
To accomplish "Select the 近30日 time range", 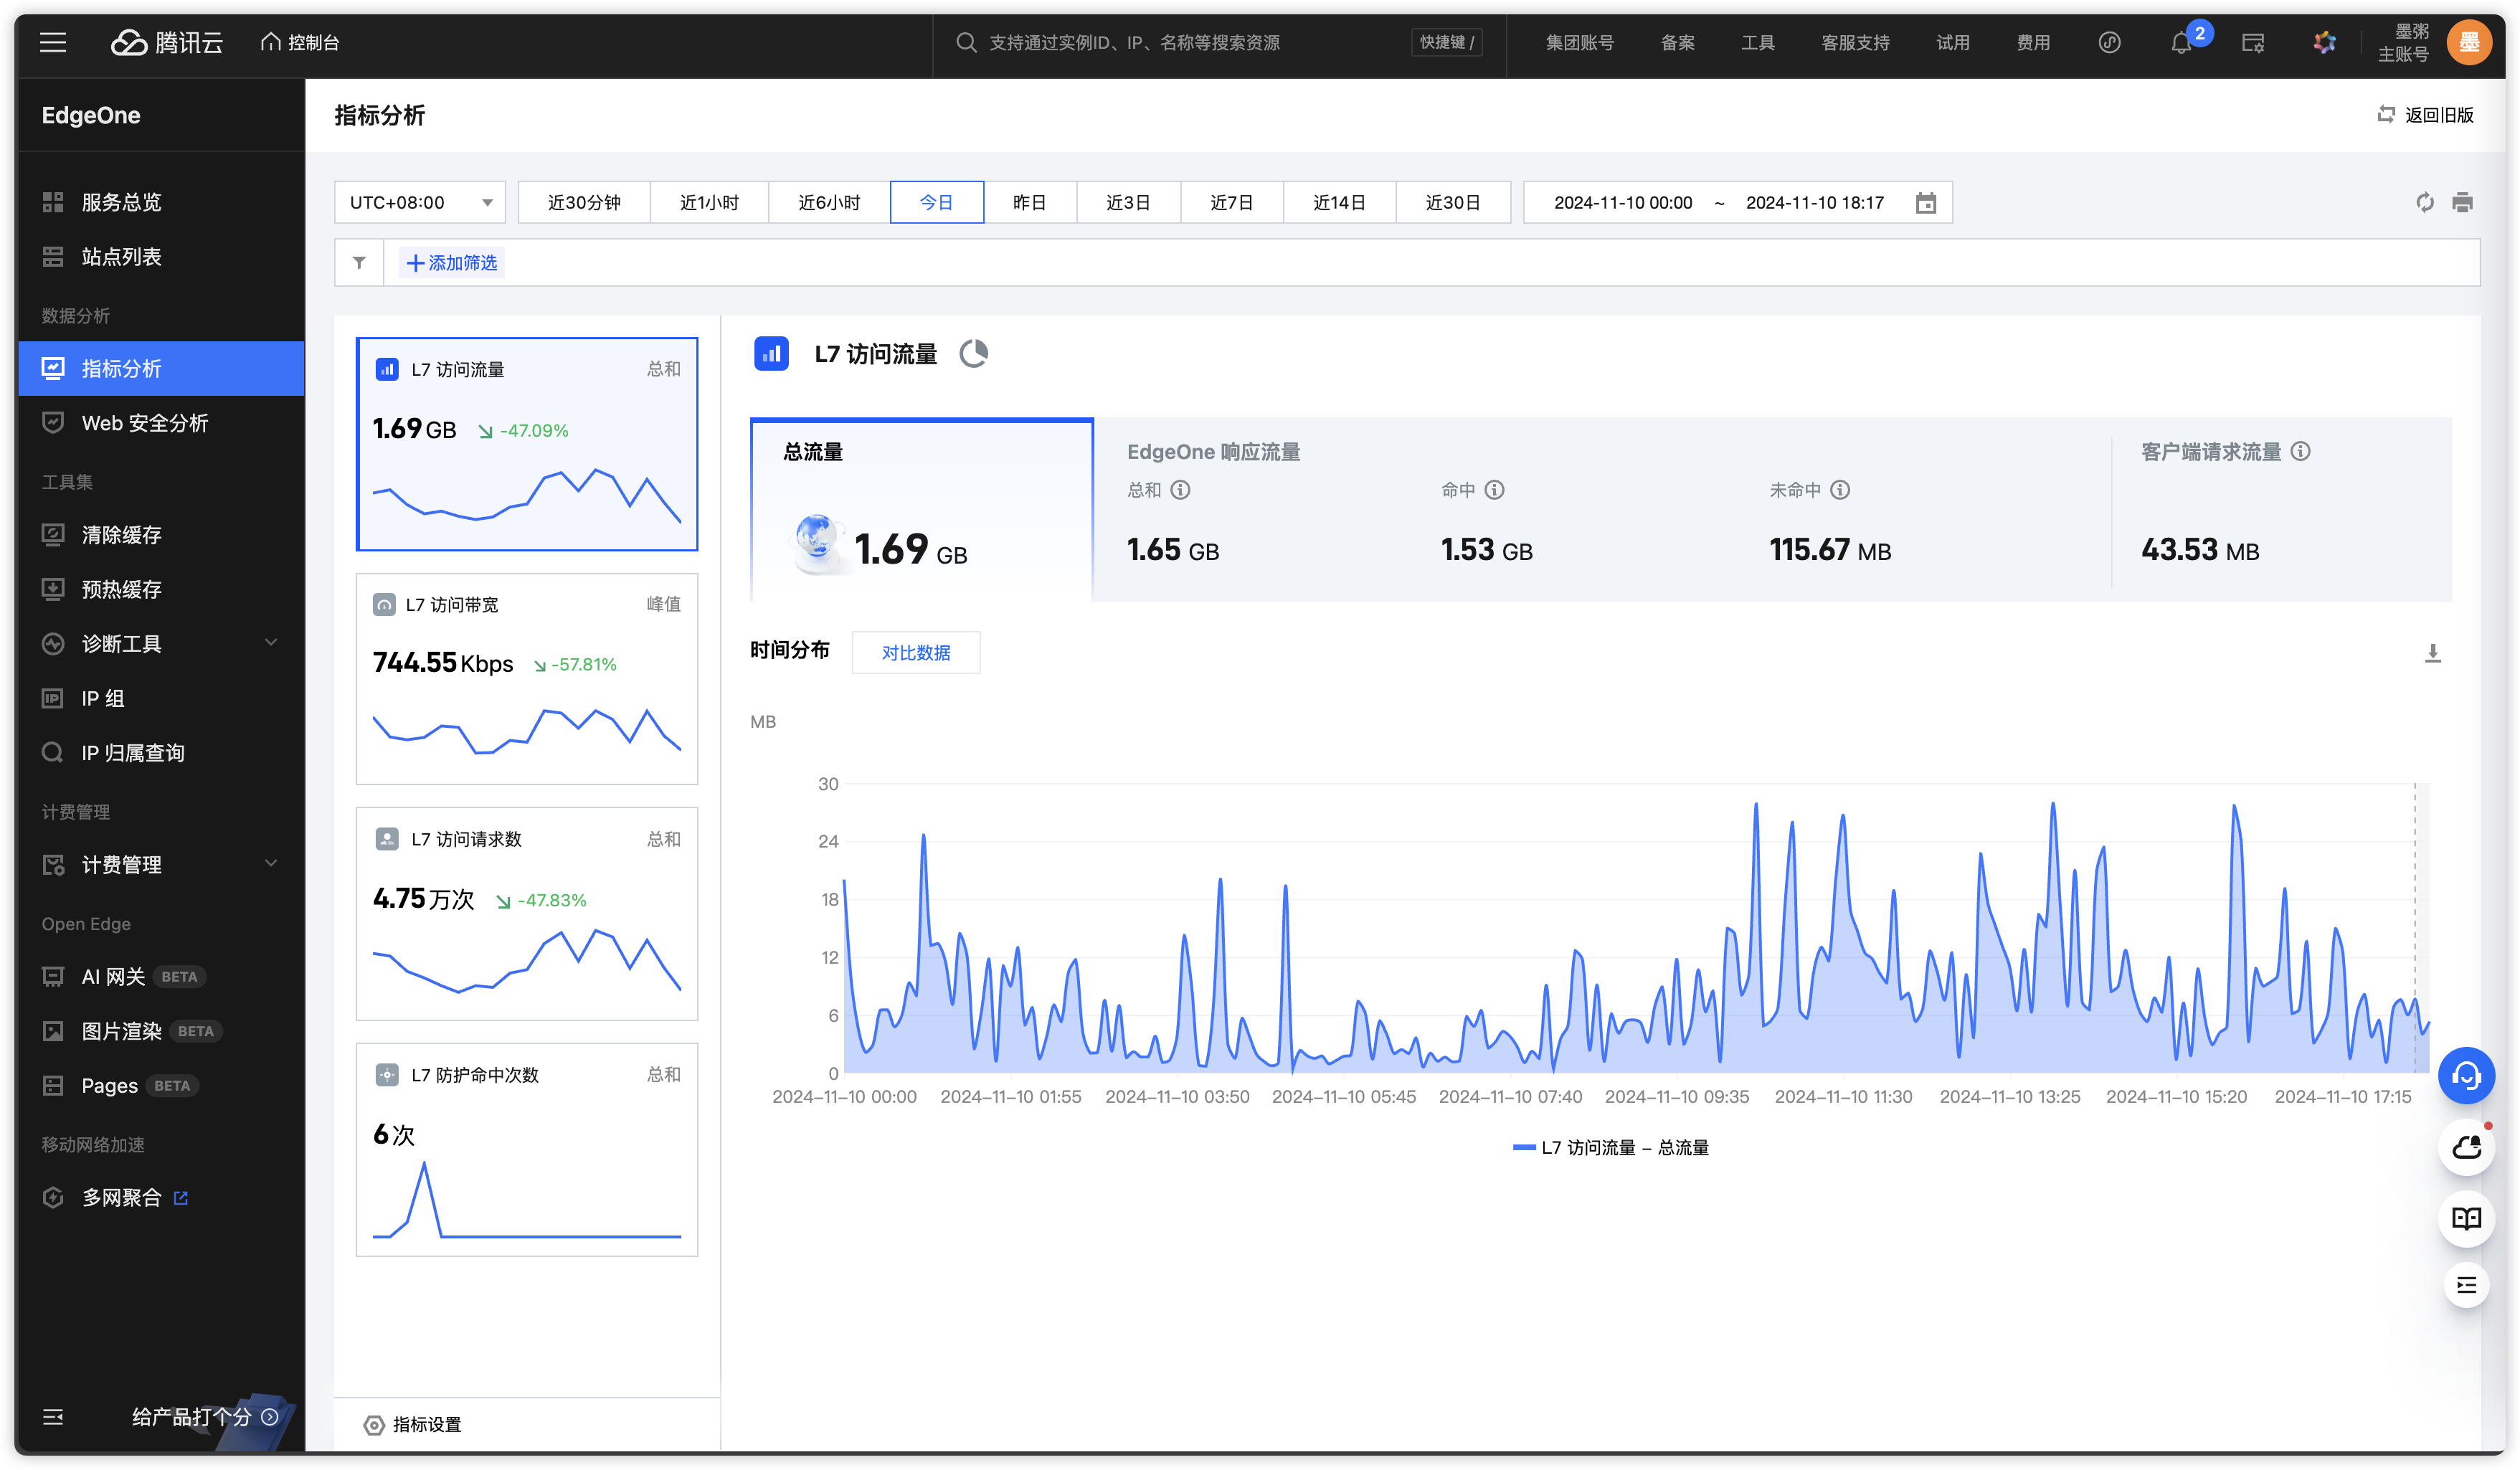I will pyautogui.click(x=1452, y=203).
